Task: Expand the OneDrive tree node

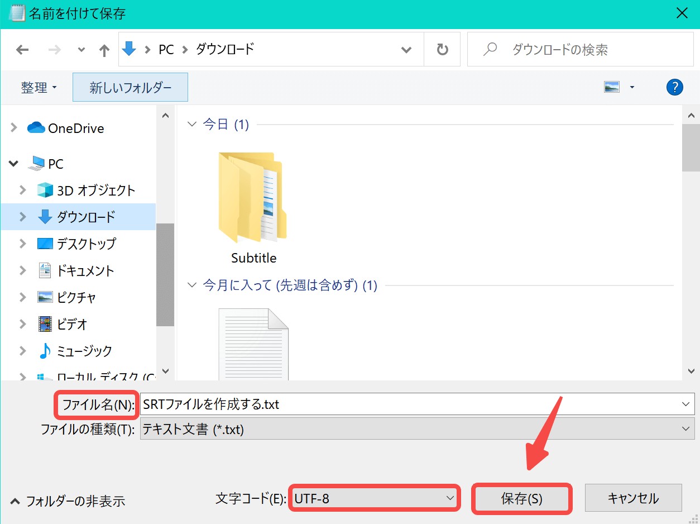Action: click(14, 128)
